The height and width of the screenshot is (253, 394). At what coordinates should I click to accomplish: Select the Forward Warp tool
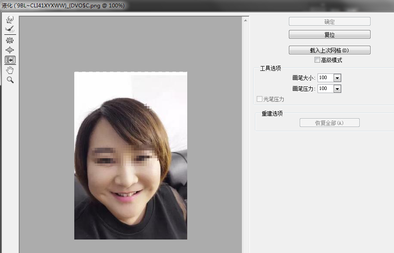point(10,20)
